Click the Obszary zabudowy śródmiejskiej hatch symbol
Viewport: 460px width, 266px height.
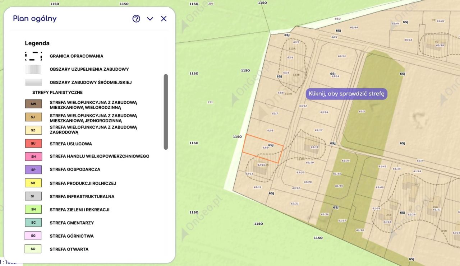click(33, 82)
